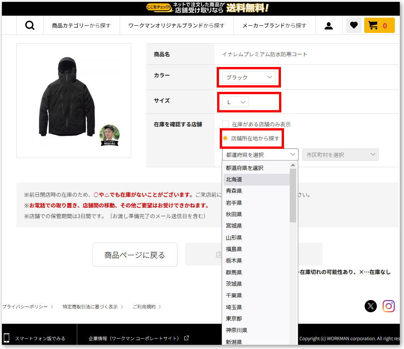This screenshot has width=404, height=349.
Task: Click スマートフォン版でみる link
Action: tap(40, 338)
